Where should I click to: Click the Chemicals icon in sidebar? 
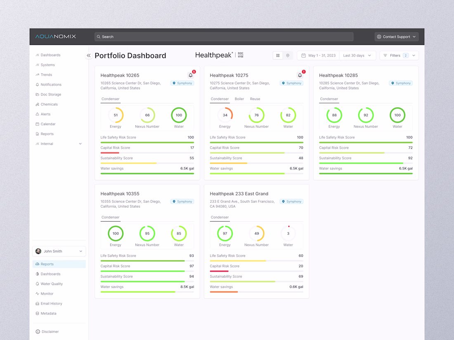coord(37,104)
